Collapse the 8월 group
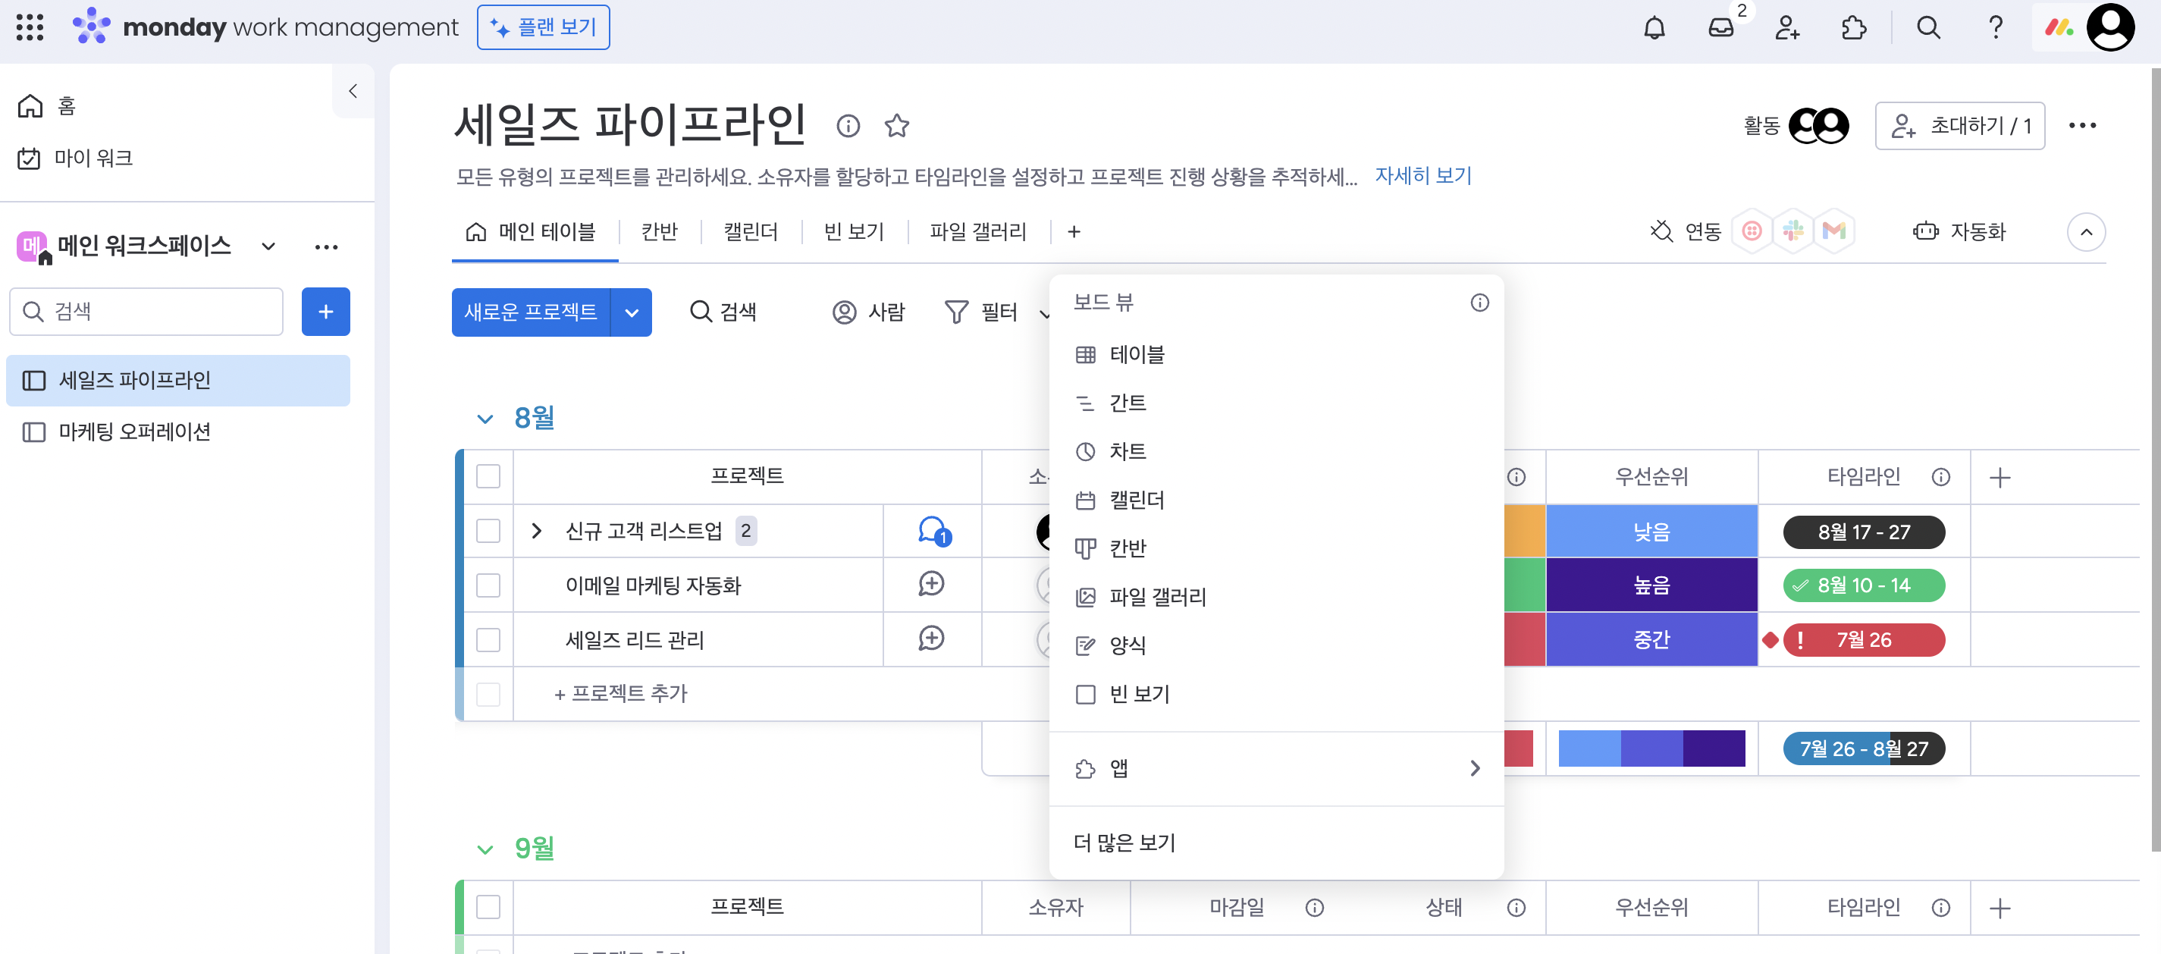Image resolution: width=2161 pixels, height=954 pixels. pyautogui.click(x=485, y=419)
